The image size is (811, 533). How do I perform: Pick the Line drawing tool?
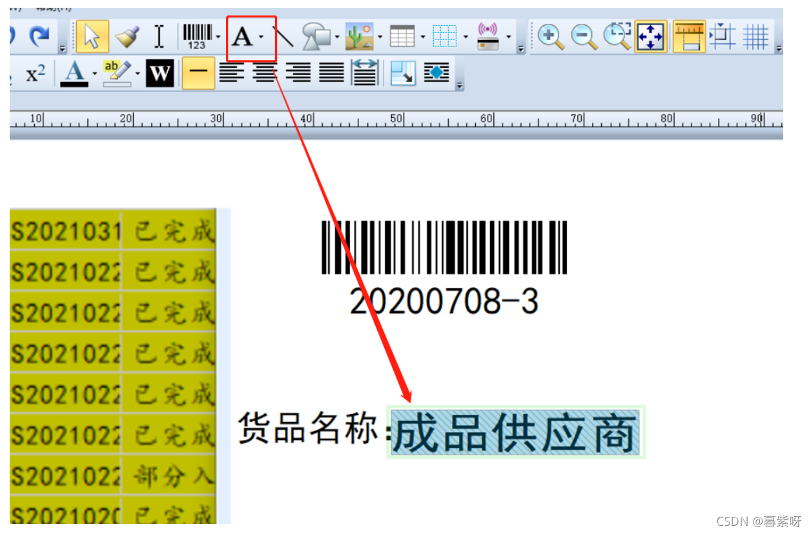(x=283, y=37)
